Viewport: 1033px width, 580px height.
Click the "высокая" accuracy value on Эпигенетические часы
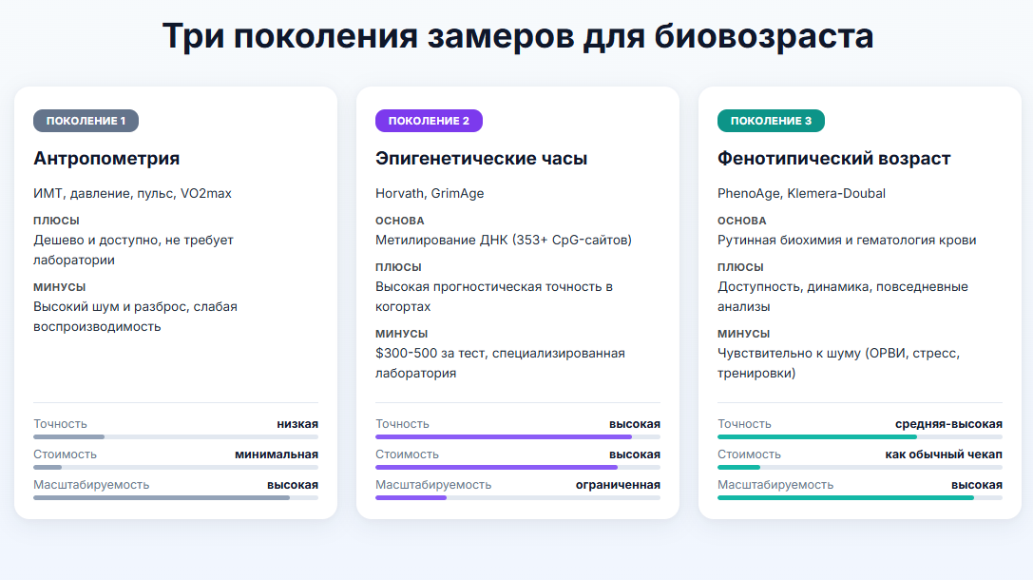(634, 423)
